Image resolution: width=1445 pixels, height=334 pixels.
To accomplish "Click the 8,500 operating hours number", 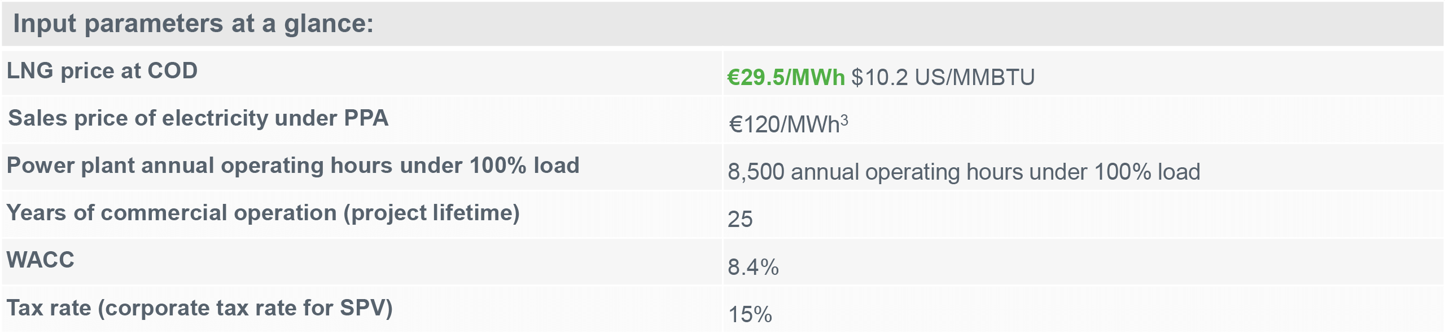I will coord(756,172).
